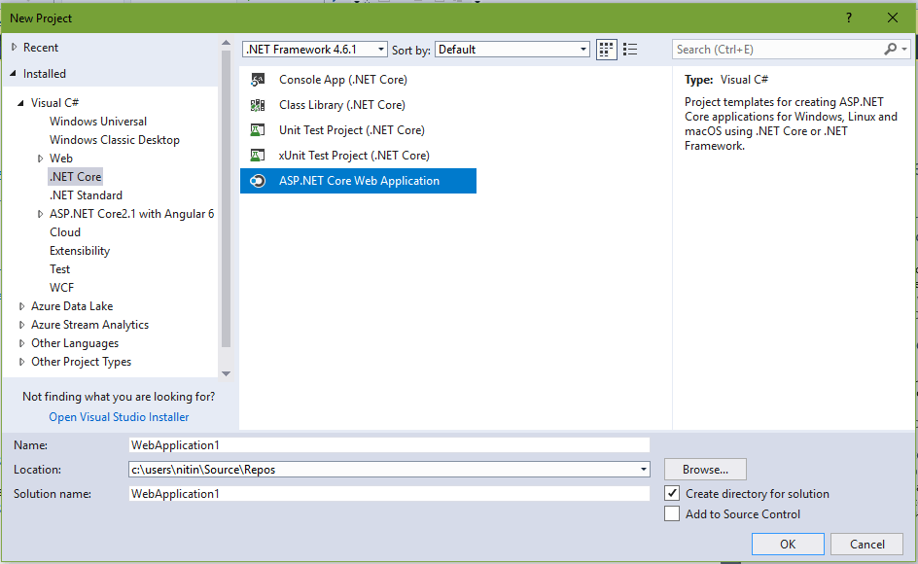Screen dimensions: 918x564
Task: Click the Console App (.NET Core) template icon
Action: [258, 80]
